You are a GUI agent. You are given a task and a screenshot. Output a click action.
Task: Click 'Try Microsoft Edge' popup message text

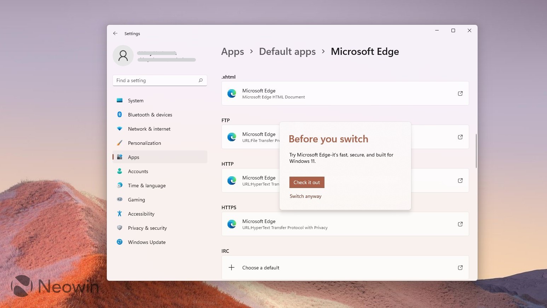tap(341, 158)
